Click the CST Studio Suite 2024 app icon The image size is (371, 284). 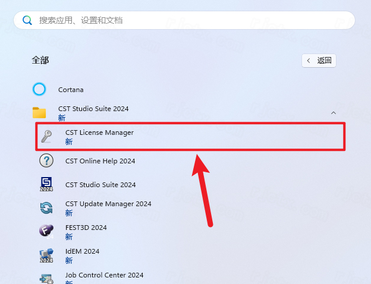(46, 185)
